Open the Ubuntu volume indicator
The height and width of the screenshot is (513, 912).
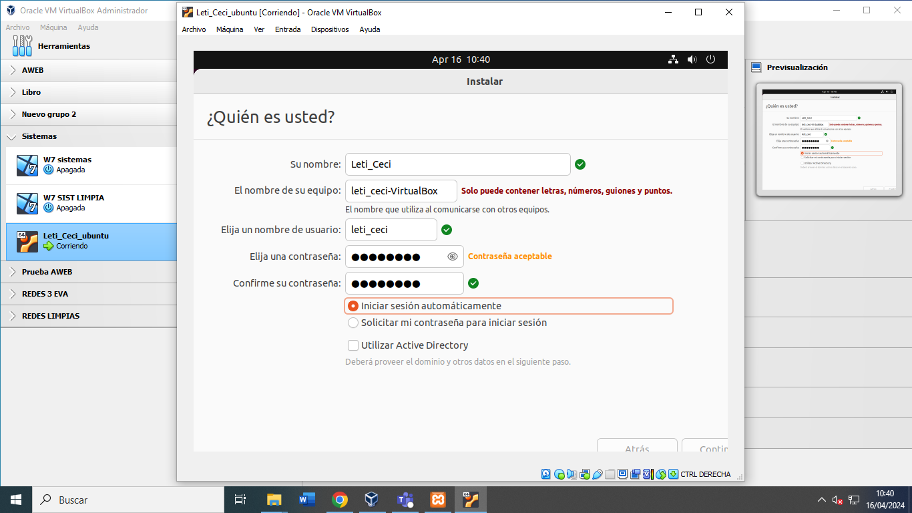(692, 59)
